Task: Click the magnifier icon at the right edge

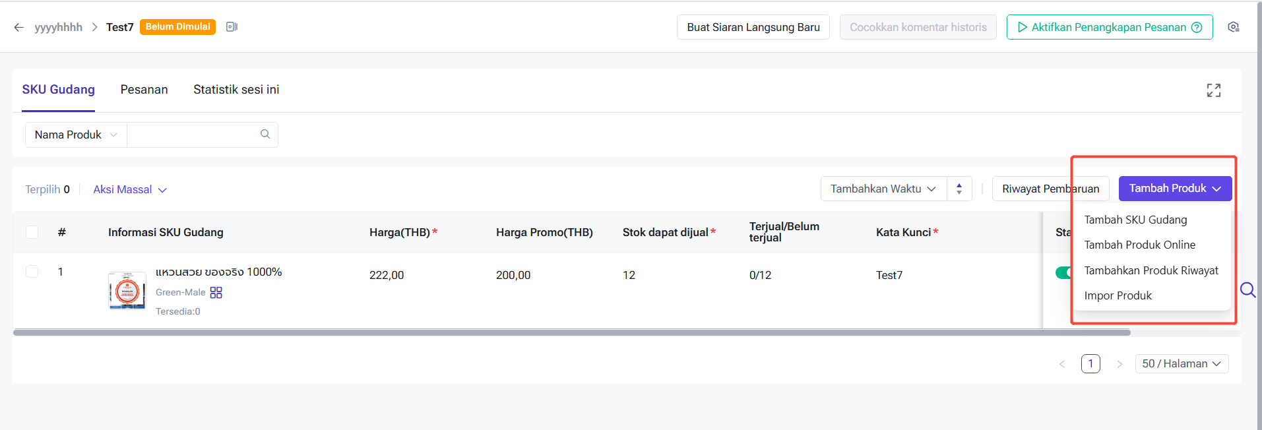Action: click(1247, 290)
